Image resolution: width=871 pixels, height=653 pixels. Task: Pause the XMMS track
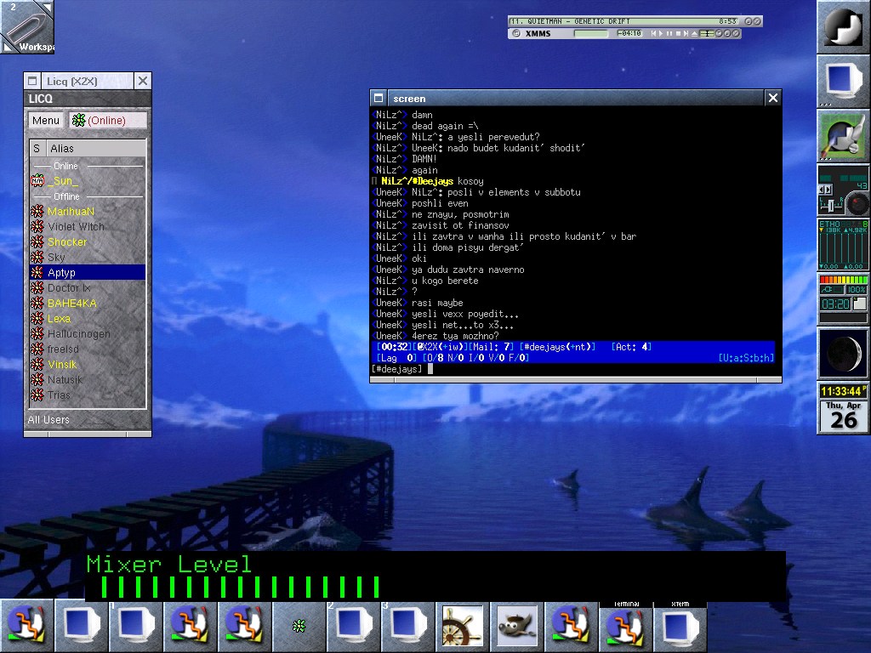point(669,33)
